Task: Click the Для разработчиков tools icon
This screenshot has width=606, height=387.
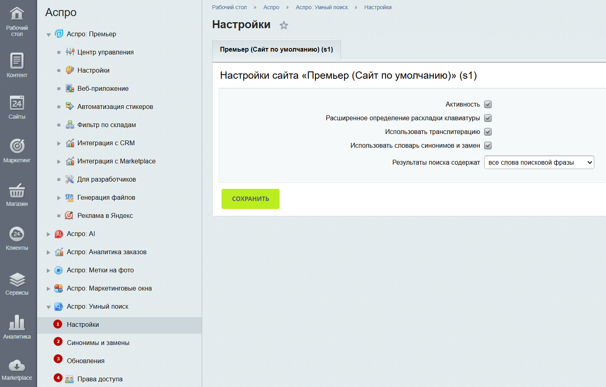Action: point(70,179)
